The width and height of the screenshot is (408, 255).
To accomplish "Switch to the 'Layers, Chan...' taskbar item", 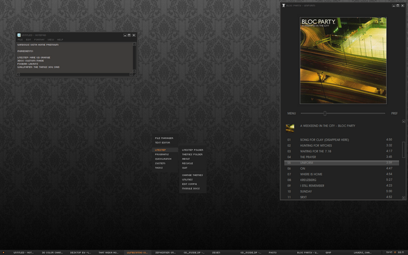I will pyautogui.click(x=362, y=252).
